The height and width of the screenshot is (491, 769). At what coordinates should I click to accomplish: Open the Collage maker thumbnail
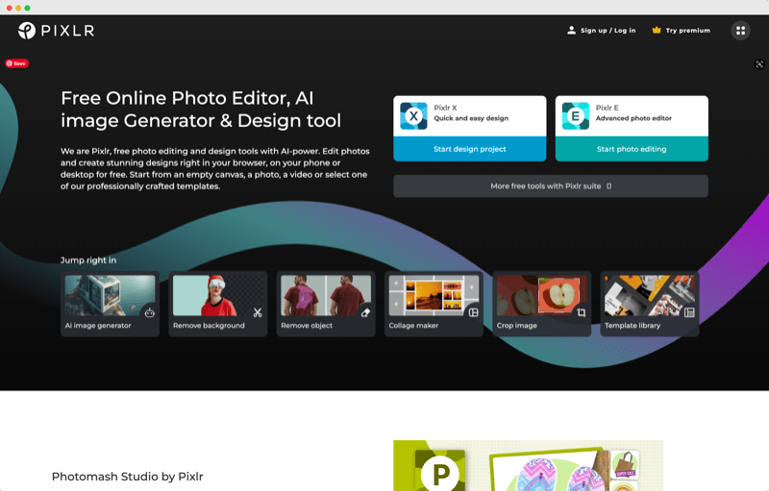pyautogui.click(x=434, y=296)
